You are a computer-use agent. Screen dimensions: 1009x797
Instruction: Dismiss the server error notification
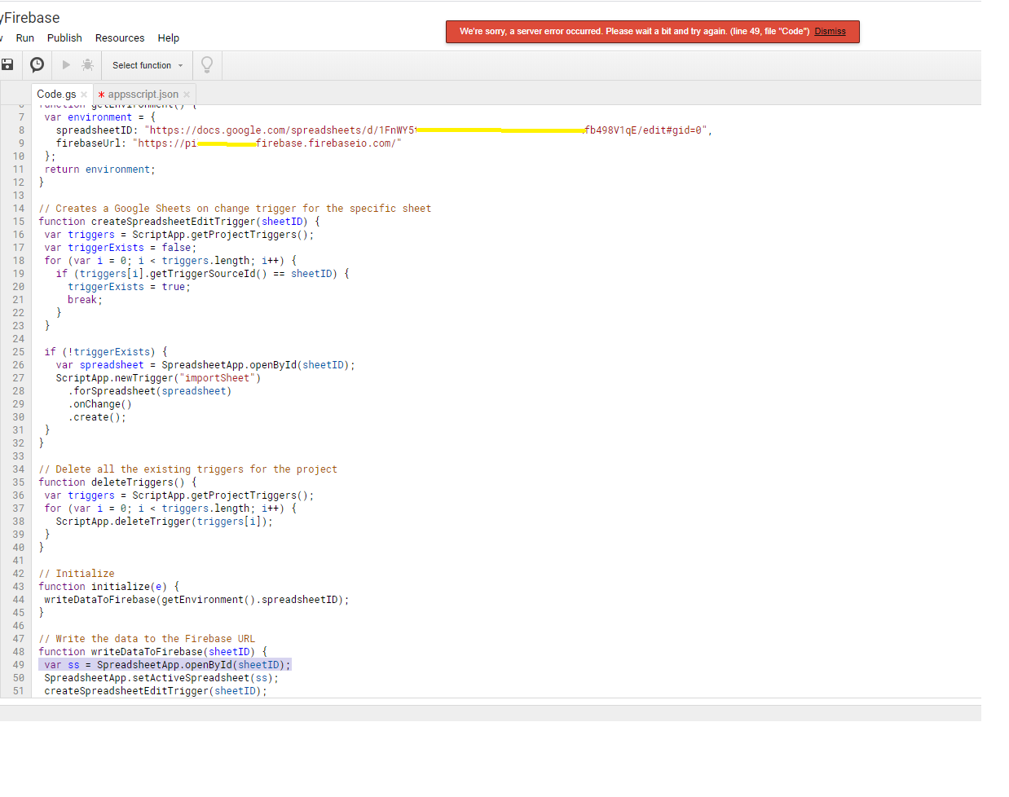pyautogui.click(x=831, y=31)
